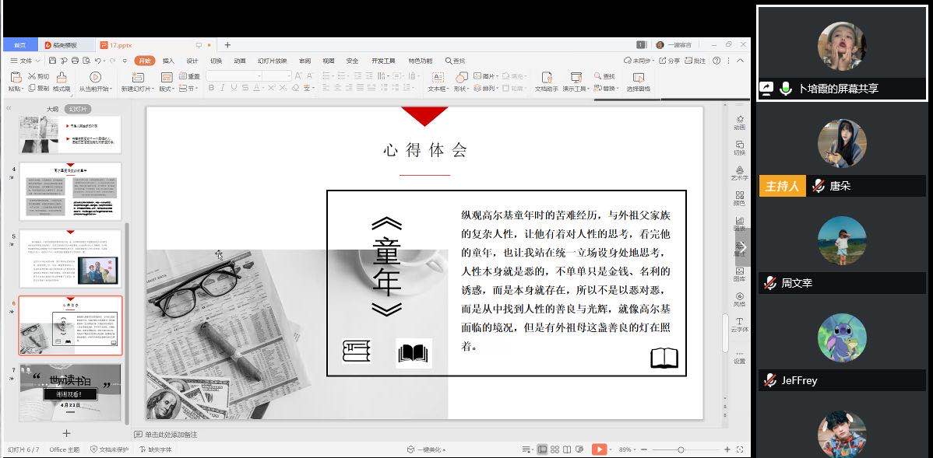Open the Insert (插入) ribbon tab
Screen dimensions: 933x458
click(x=168, y=61)
